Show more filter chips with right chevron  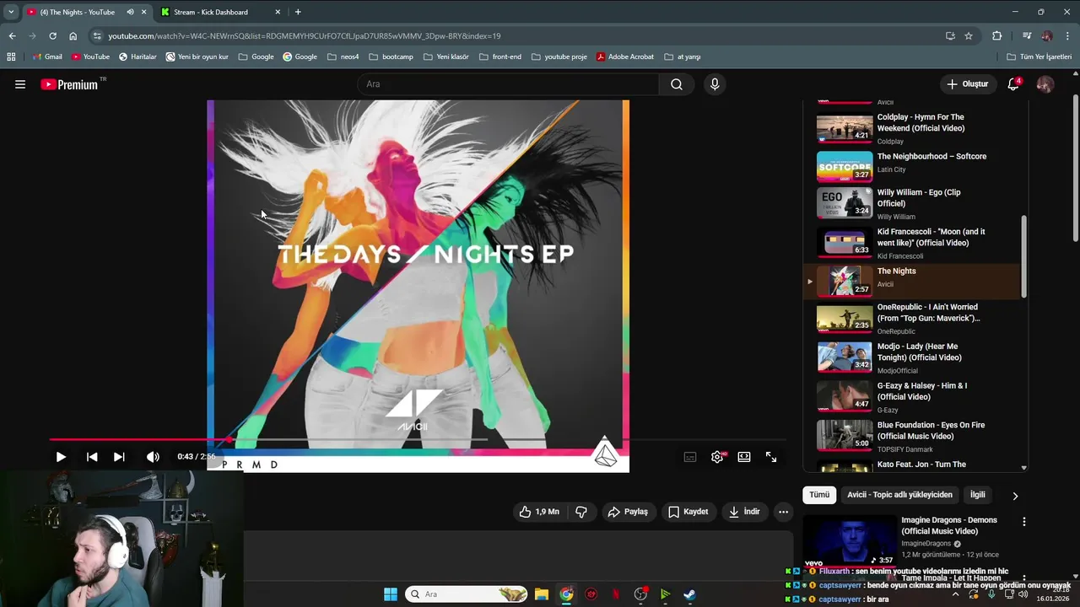tap(1015, 496)
